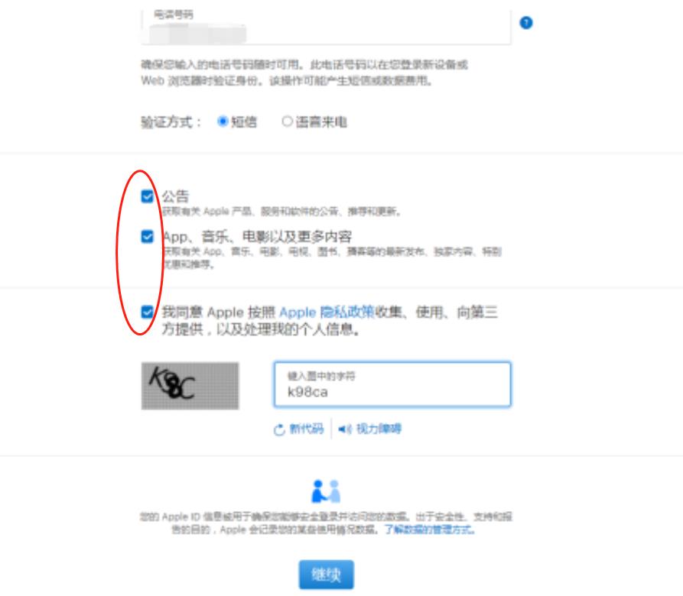Select the 语音来电 radio button
Screen dimensions: 683x596
pos(287,121)
